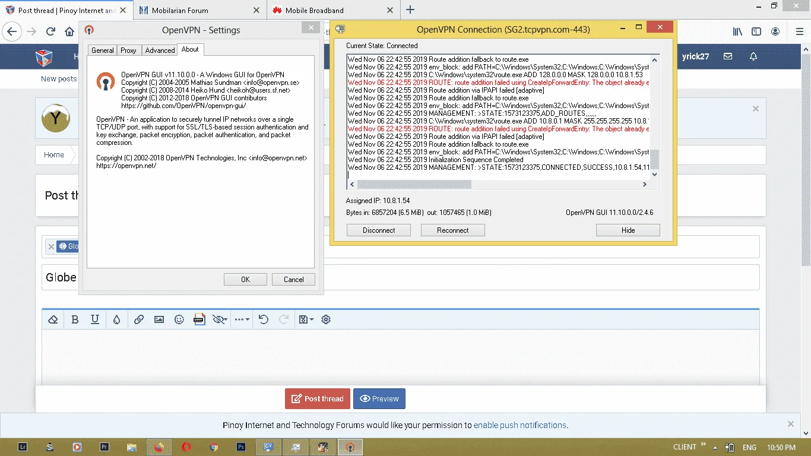Click horizontal log scrollbar right arrow

coord(645,185)
